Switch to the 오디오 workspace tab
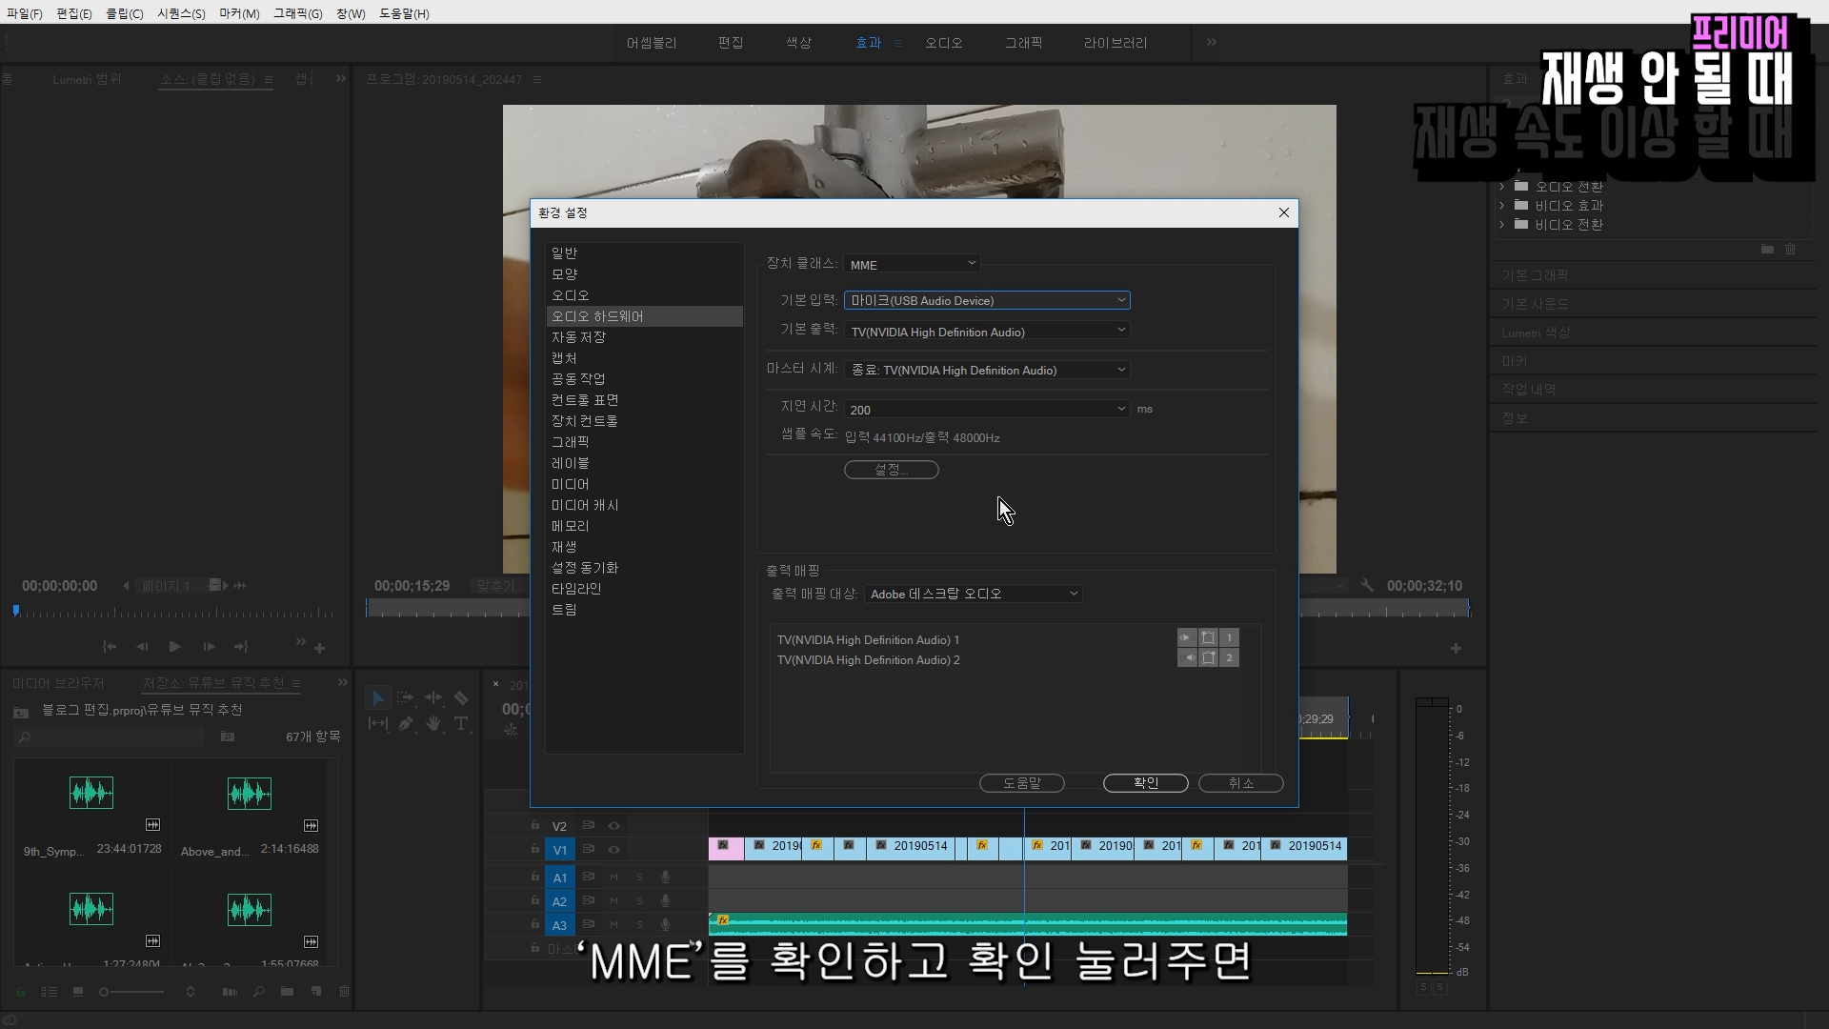Screen dimensions: 1829x1029 tap(943, 43)
